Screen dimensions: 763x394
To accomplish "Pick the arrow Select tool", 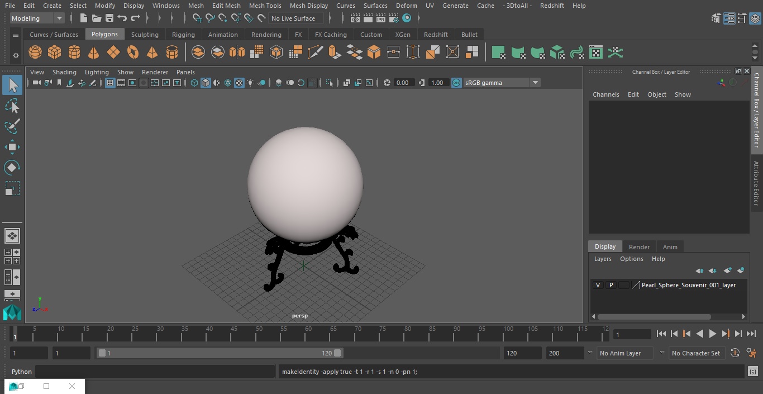I will (12, 85).
